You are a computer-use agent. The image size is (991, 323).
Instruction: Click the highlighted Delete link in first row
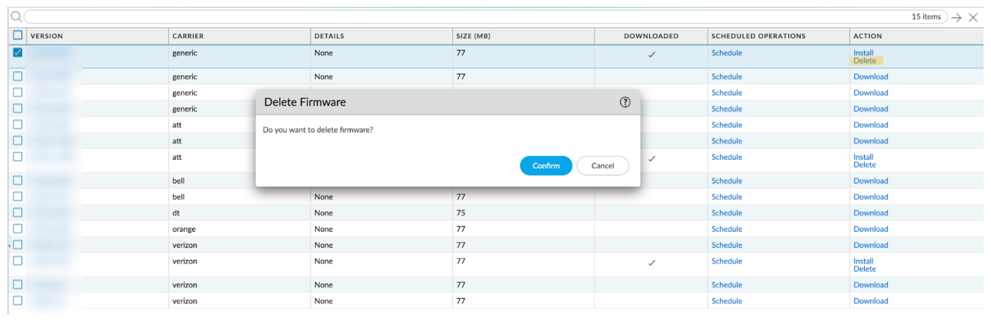coord(865,61)
